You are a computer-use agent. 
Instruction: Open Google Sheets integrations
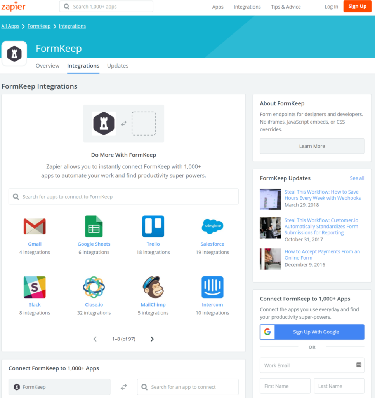(x=94, y=226)
